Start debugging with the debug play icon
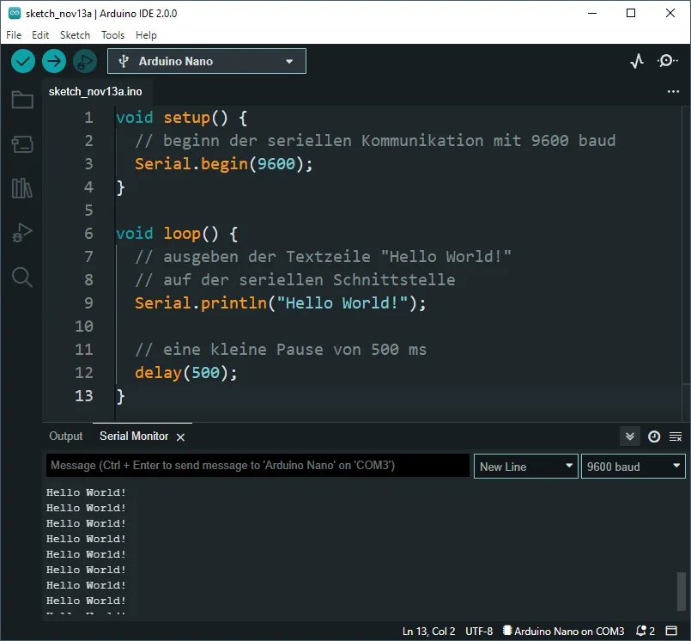The height and width of the screenshot is (641, 691). coord(84,61)
